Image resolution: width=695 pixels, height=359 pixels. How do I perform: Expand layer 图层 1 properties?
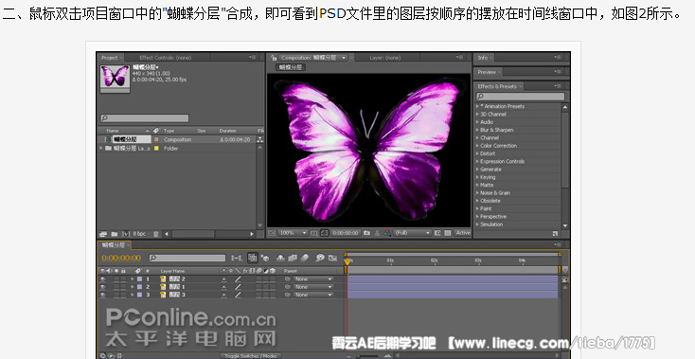point(132,287)
